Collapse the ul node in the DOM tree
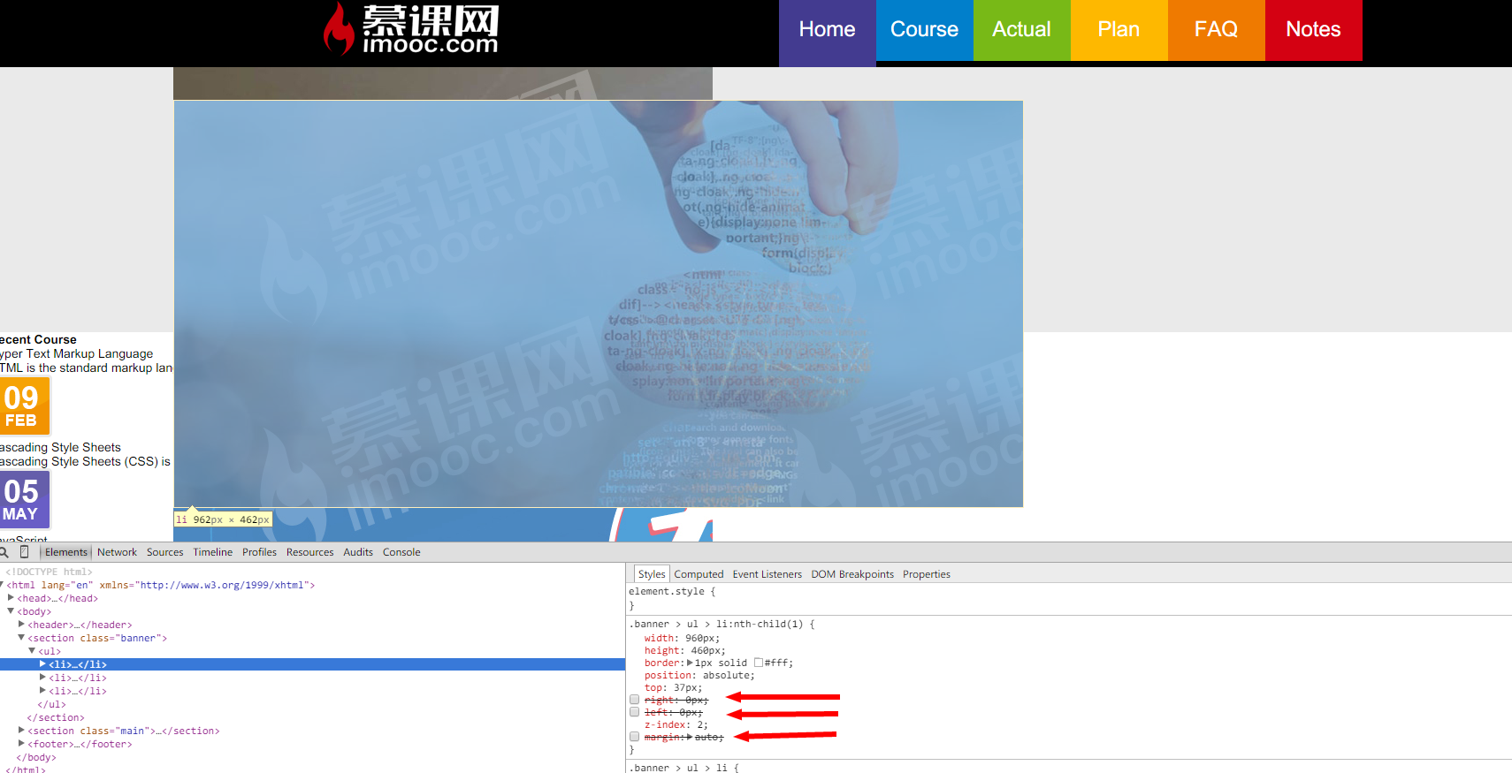 pos(32,651)
